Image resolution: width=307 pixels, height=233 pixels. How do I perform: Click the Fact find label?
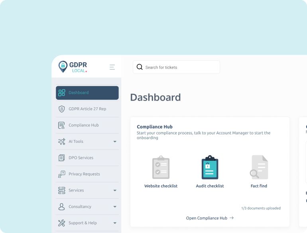[x=259, y=186]
